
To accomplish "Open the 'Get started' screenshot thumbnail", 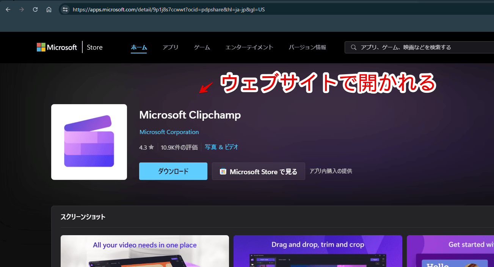I will 450,251.
